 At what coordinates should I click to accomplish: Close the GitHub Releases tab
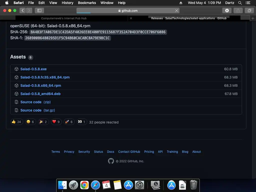point(131,18)
